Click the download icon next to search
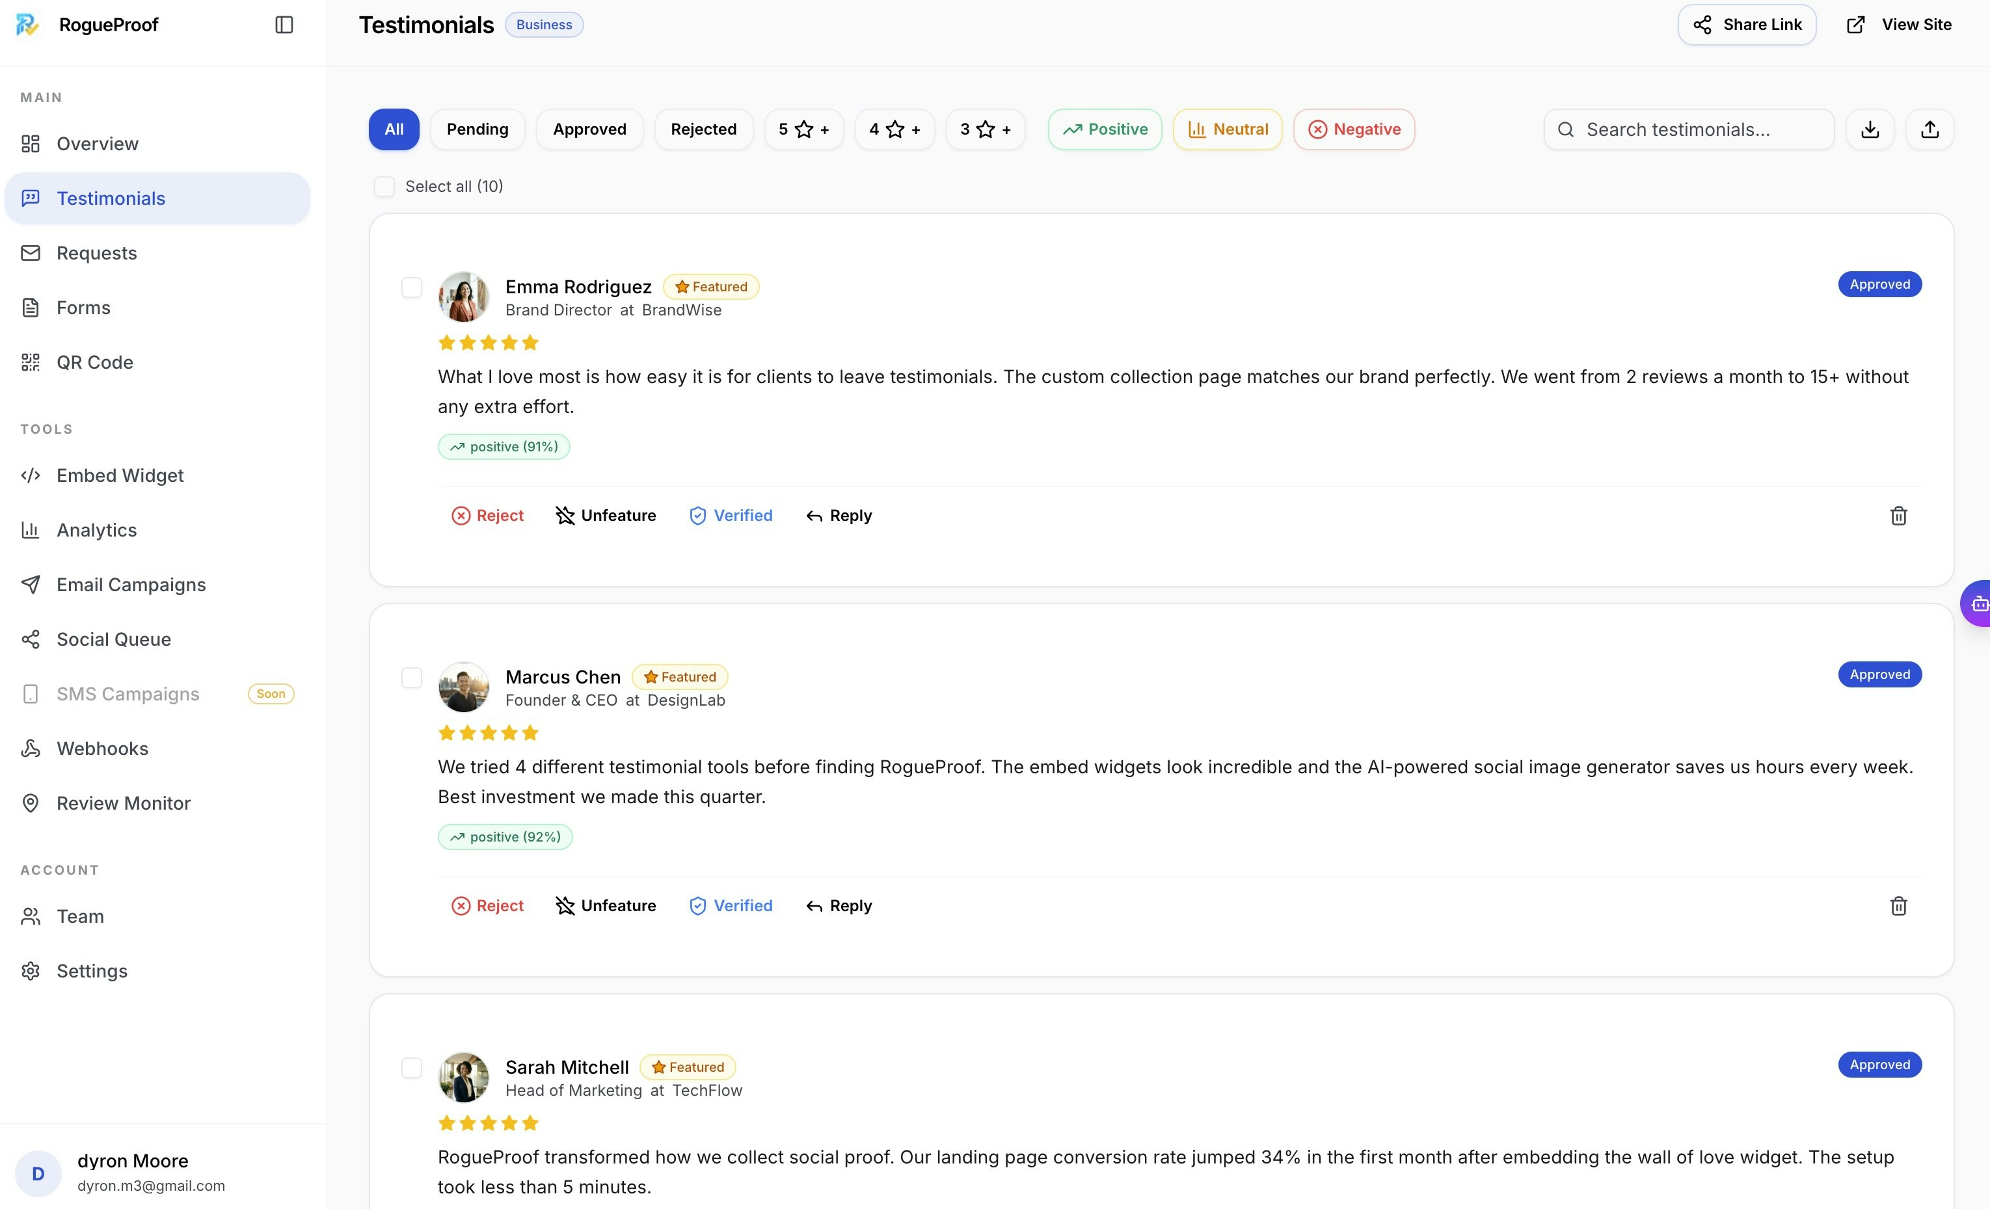Screen dimensions: 1990x1209 click(1870, 129)
